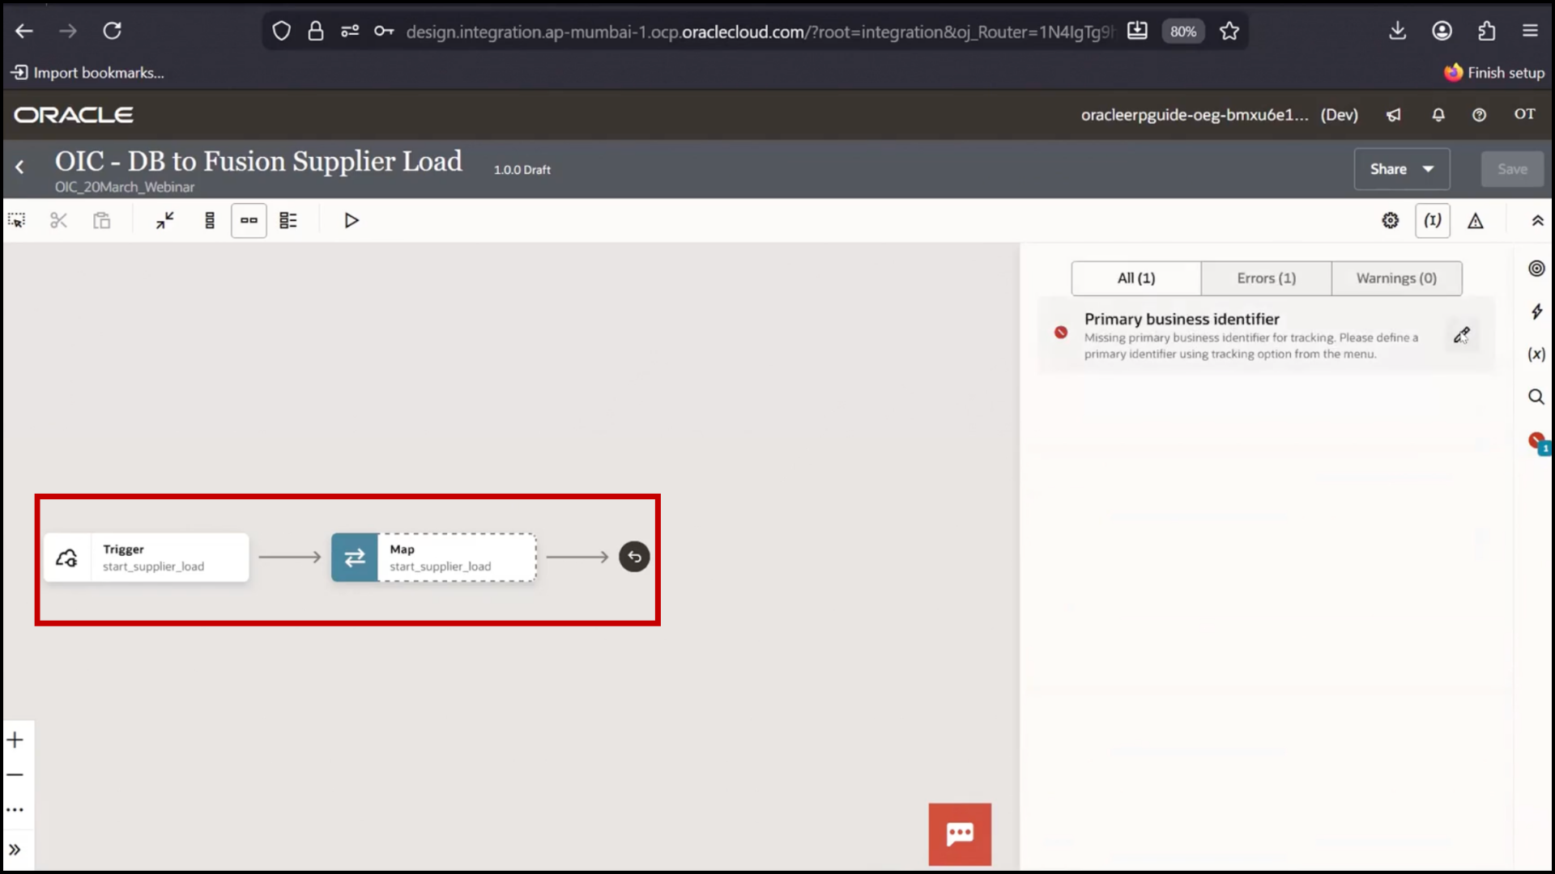Click Import bookmarks link
Image resolution: width=1555 pixels, height=874 pixels.
(x=87, y=73)
